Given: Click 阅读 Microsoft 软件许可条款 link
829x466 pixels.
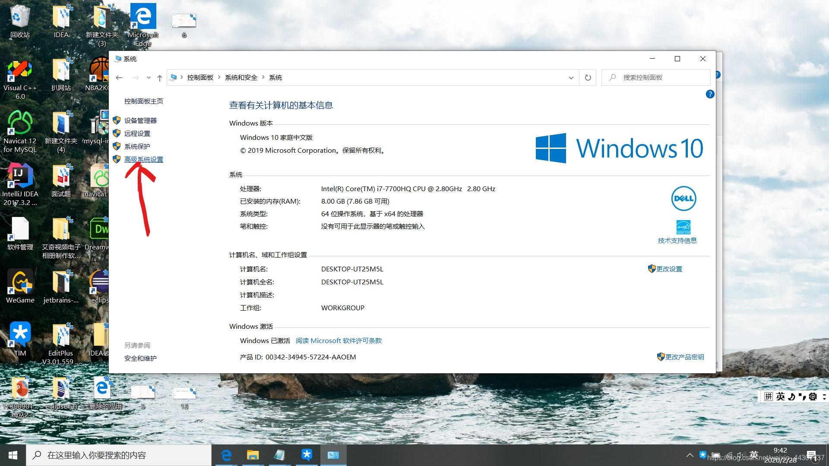Looking at the screenshot, I should tap(338, 340).
